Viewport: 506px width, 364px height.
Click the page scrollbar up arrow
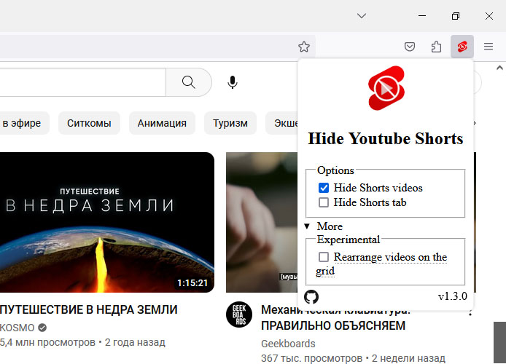click(x=499, y=68)
